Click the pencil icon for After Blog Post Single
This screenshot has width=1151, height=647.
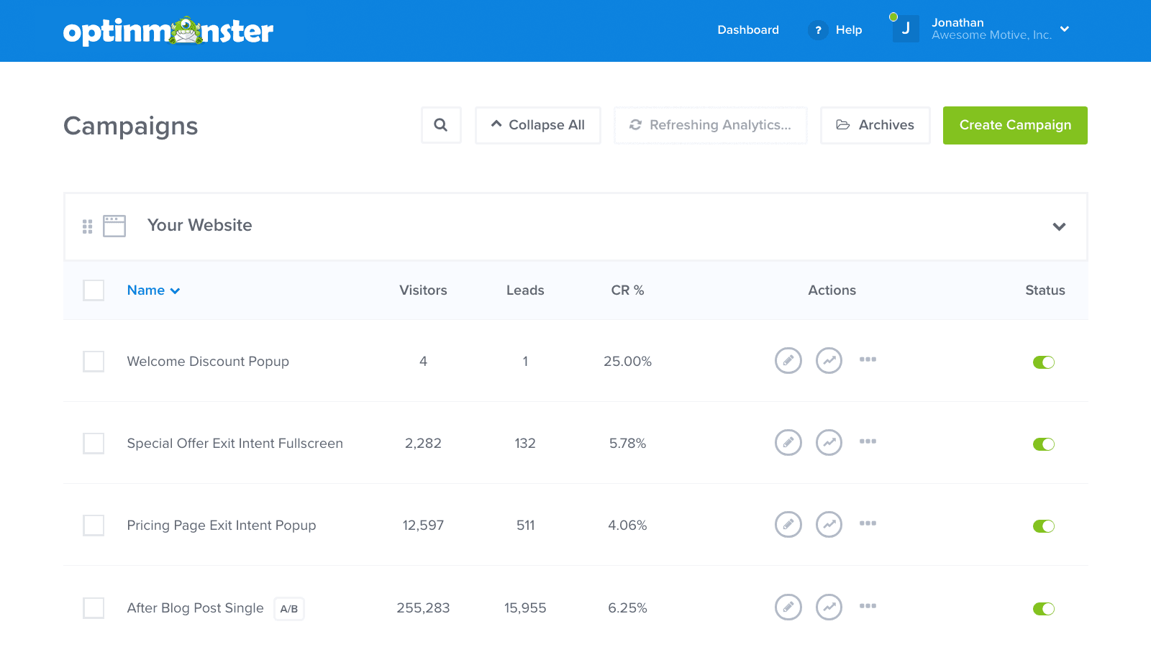(x=788, y=607)
